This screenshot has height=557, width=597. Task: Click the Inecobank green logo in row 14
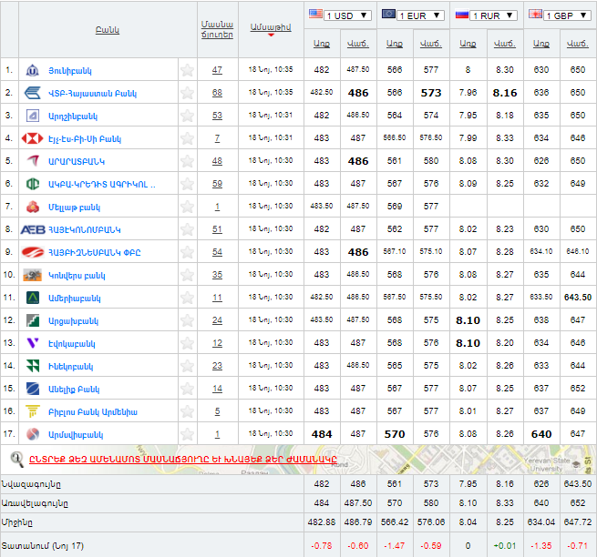pyautogui.click(x=33, y=366)
